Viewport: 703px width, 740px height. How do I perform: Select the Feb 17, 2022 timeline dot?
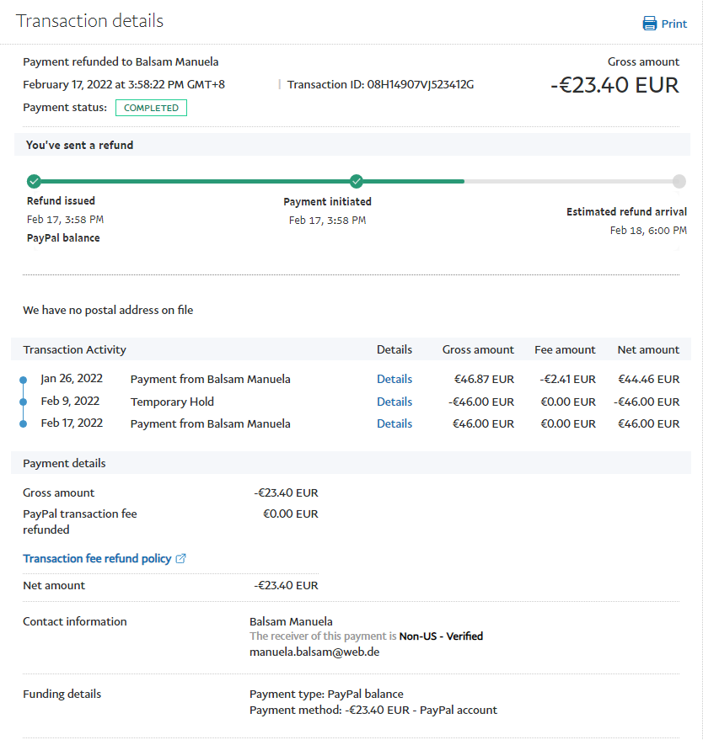click(23, 424)
